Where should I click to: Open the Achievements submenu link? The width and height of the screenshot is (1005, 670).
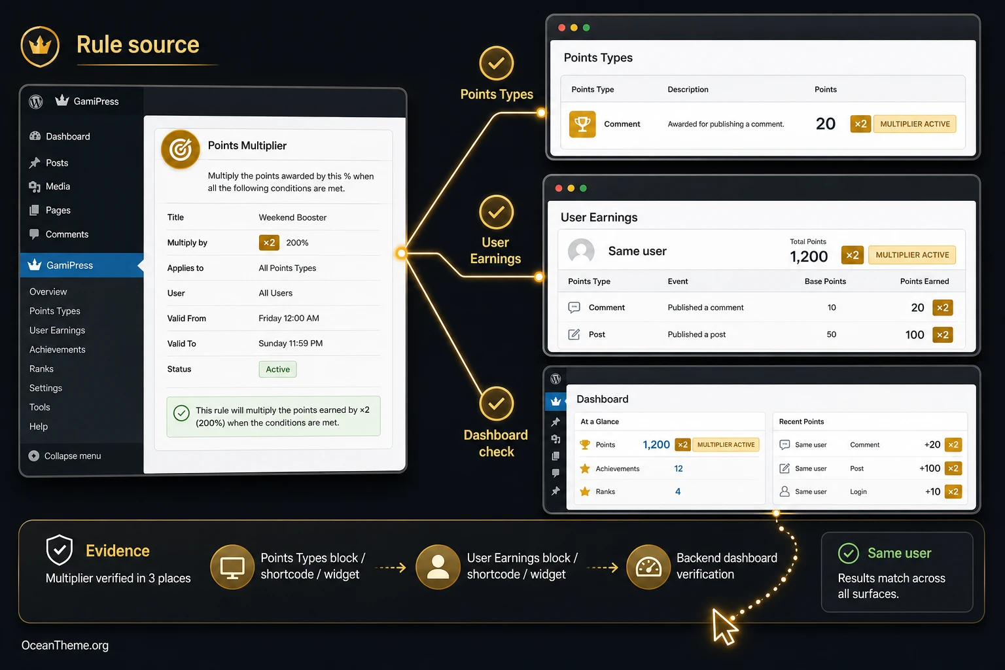point(57,349)
